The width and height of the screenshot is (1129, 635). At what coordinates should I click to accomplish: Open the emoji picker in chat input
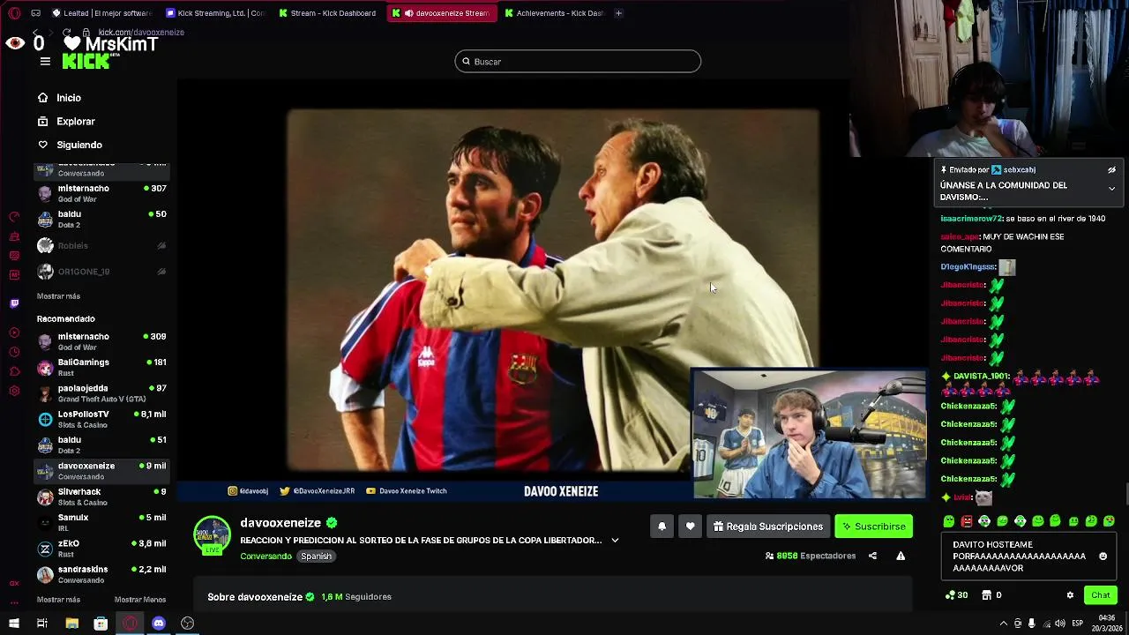[x=1103, y=557]
